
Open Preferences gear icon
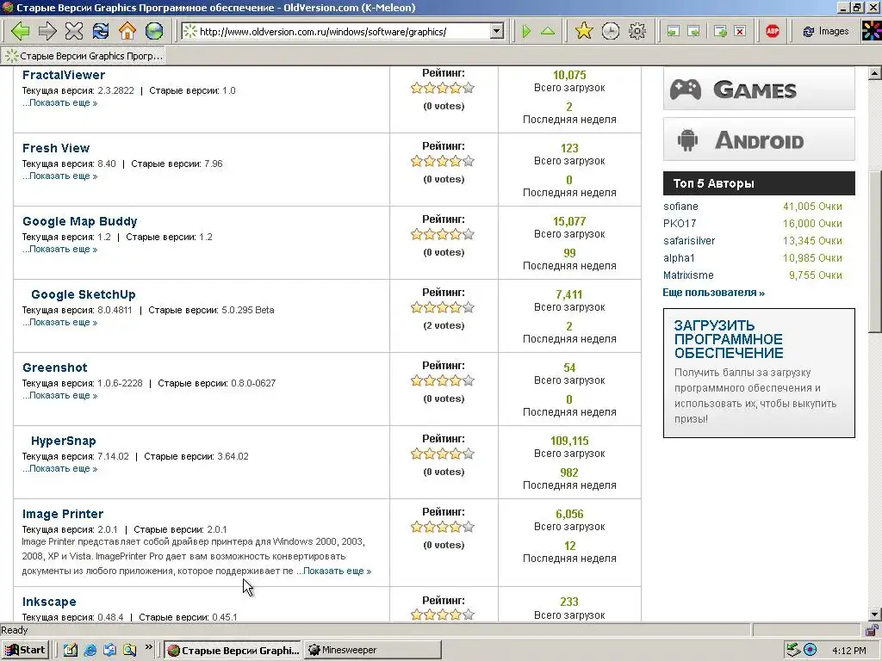pyautogui.click(x=637, y=31)
